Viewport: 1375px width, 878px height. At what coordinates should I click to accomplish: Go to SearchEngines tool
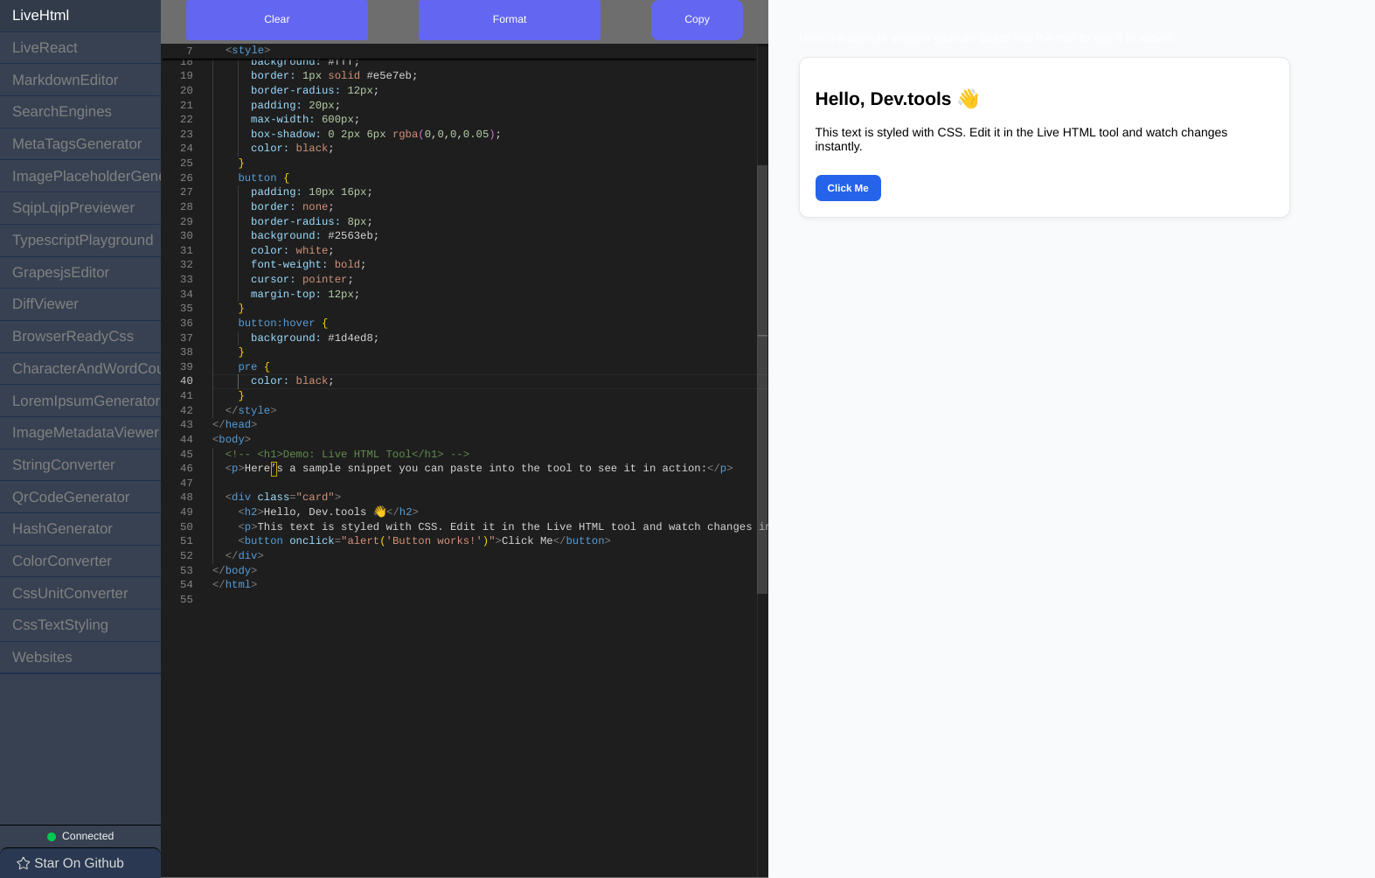(80, 112)
